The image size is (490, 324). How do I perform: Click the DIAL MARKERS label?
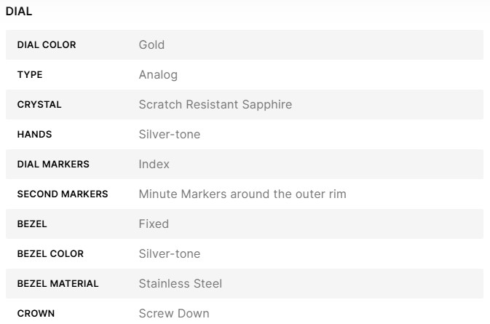[x=53, y=165]
